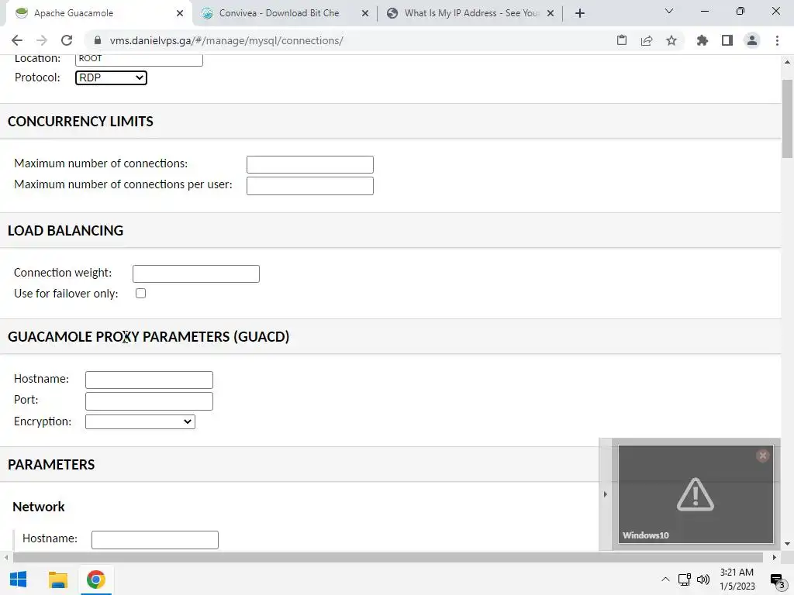Click the CONCURRENCY LIMITS heading
Viewport: 794px width, 595px height.
(81, 122)
